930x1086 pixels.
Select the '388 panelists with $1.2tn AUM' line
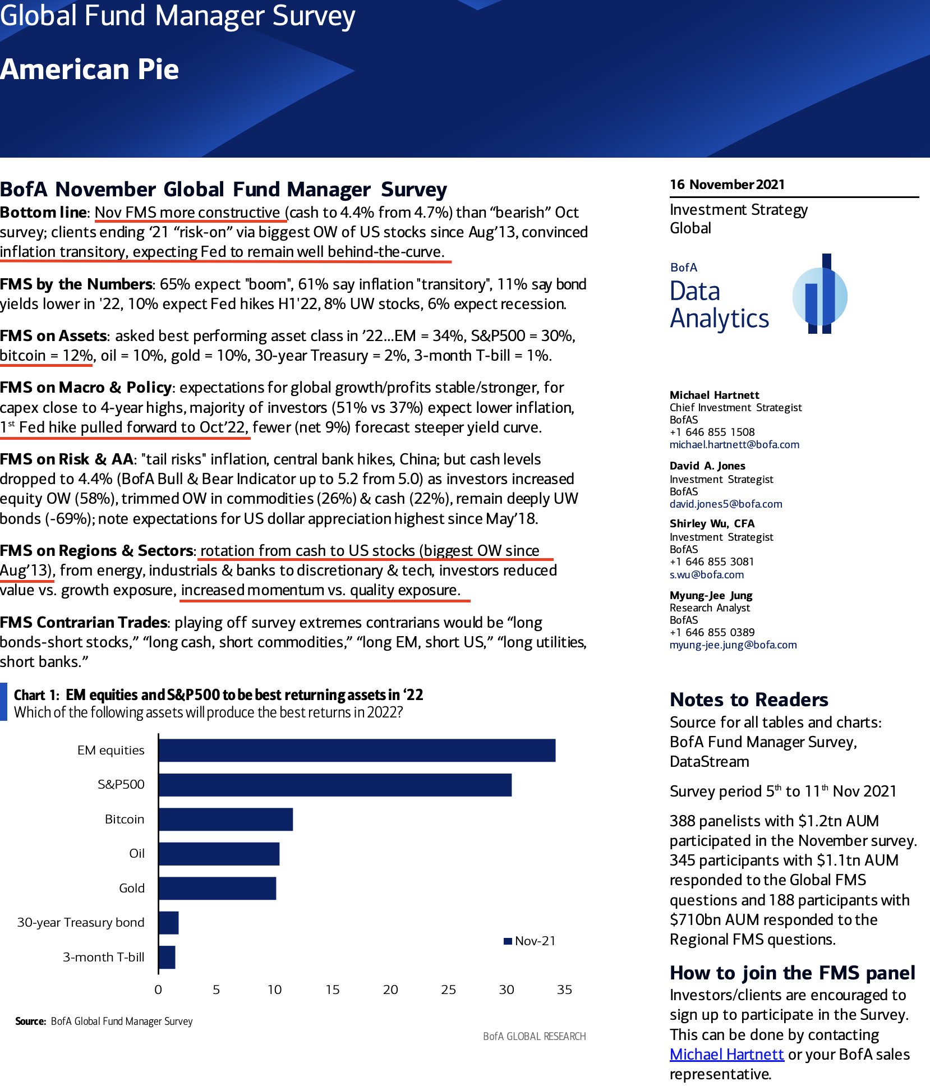click(x=774, y=821)
